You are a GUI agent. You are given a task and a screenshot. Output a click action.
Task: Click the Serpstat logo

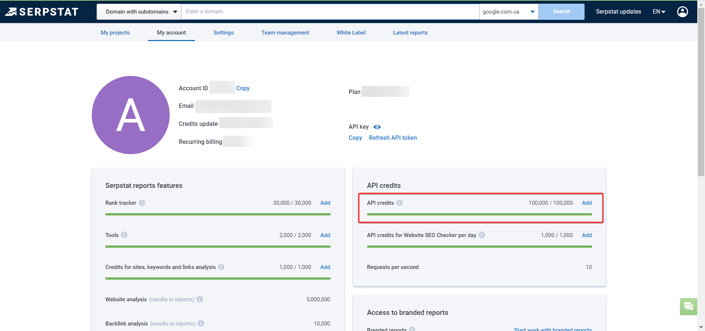[42, 12]
